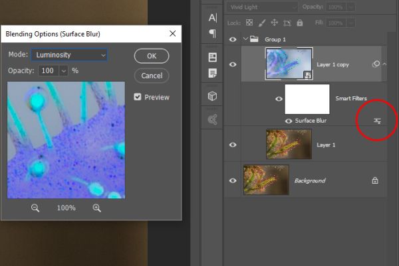This screenshot has height=266, width=399.
Task: Hide the Layer 1 copy layer
Action: pos(233,64)
